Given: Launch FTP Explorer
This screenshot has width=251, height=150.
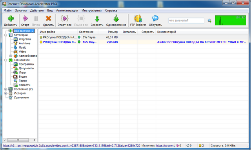Looking at the screenshot, I should coord(138,20).
